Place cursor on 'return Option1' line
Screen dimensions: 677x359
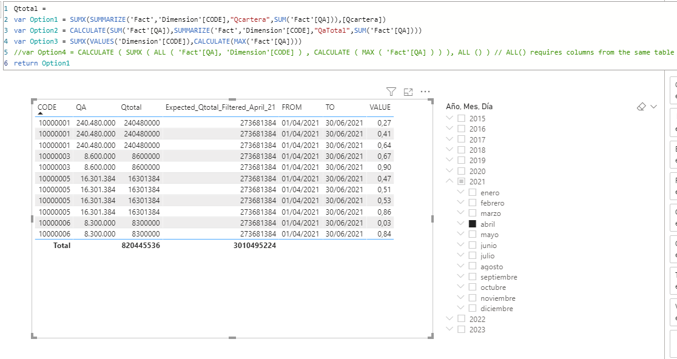(x=41, y=63)
